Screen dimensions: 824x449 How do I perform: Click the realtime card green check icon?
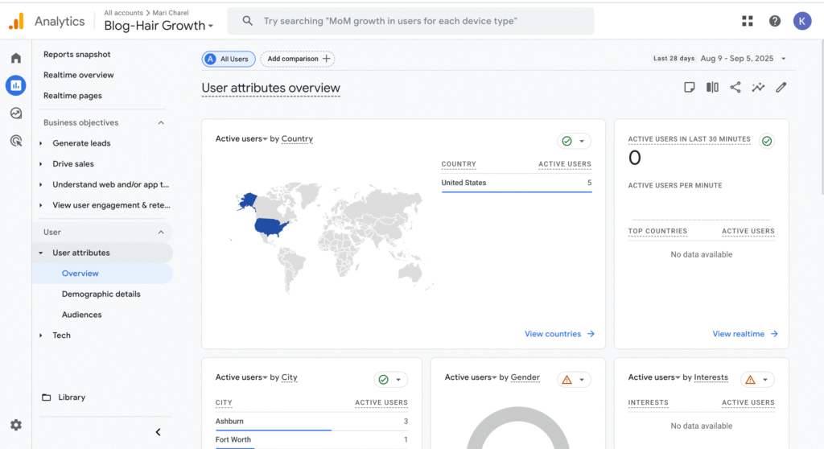click(767, 141)
